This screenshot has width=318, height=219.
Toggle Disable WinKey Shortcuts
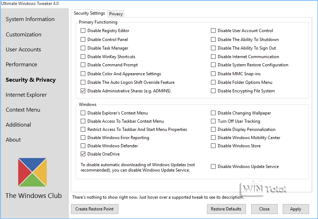[x=83, y=56]
